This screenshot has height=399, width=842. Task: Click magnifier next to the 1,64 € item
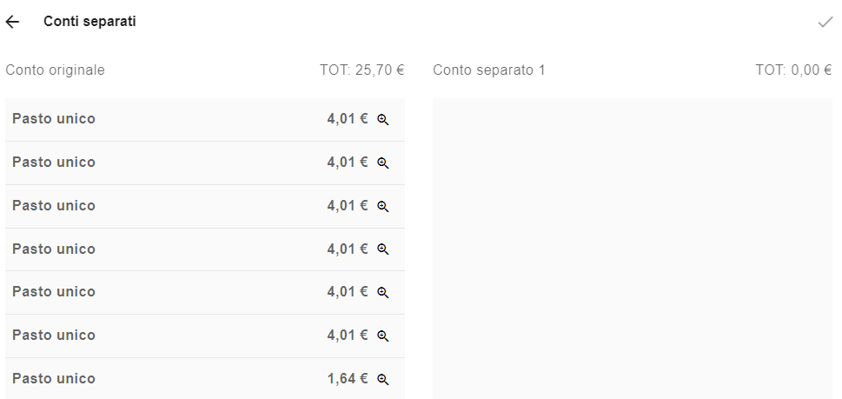pyautogui.click(x=382, y=380)
